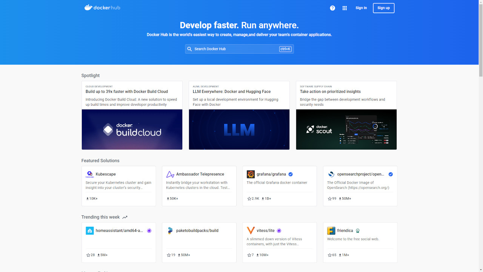The image size is (483, 272).
Task: Open the Docker Scout spotlight image
Action: tap(346, 130)
